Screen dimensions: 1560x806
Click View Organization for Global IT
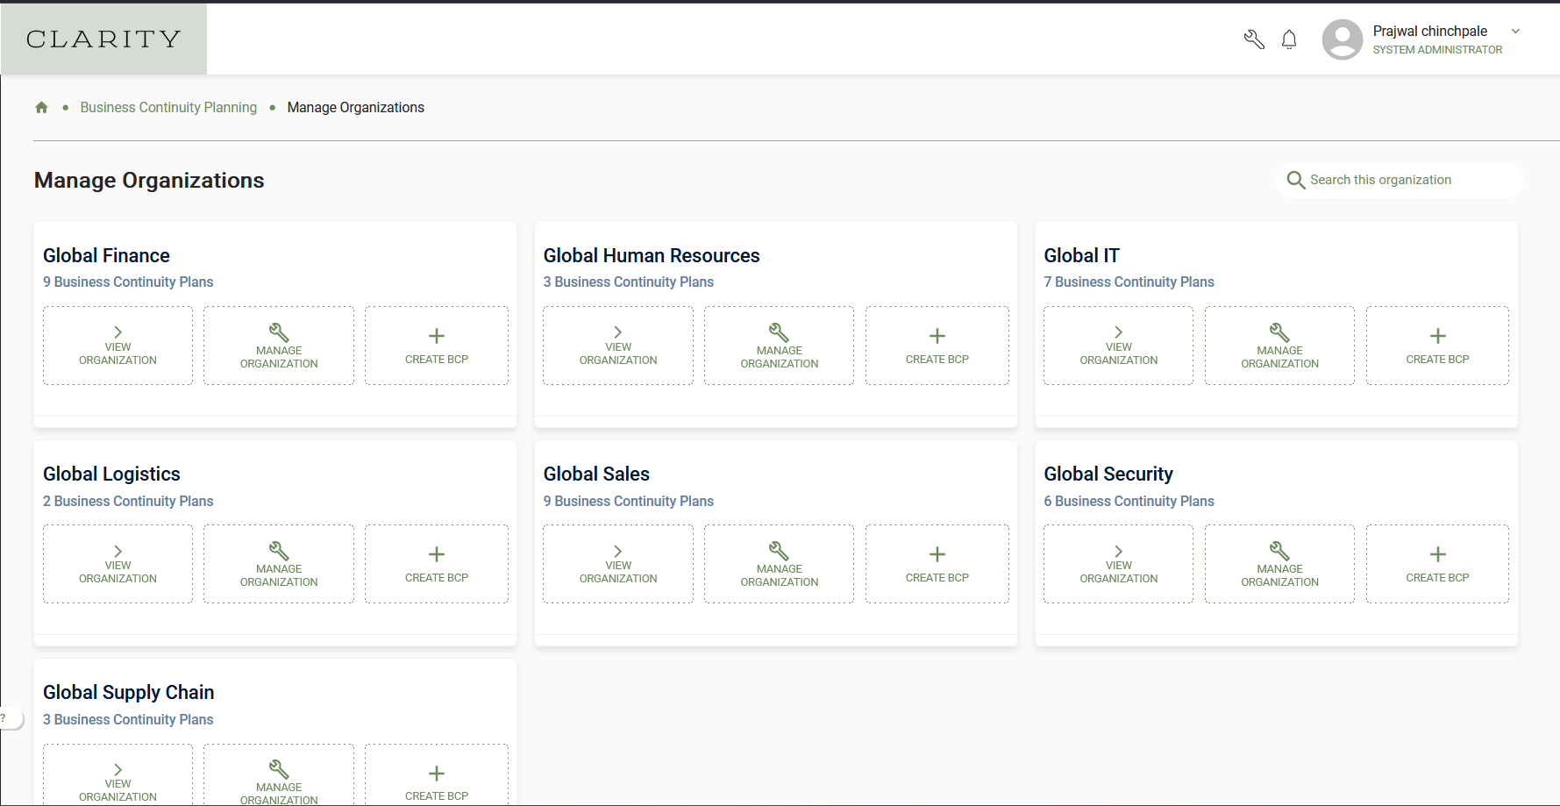1119,346
